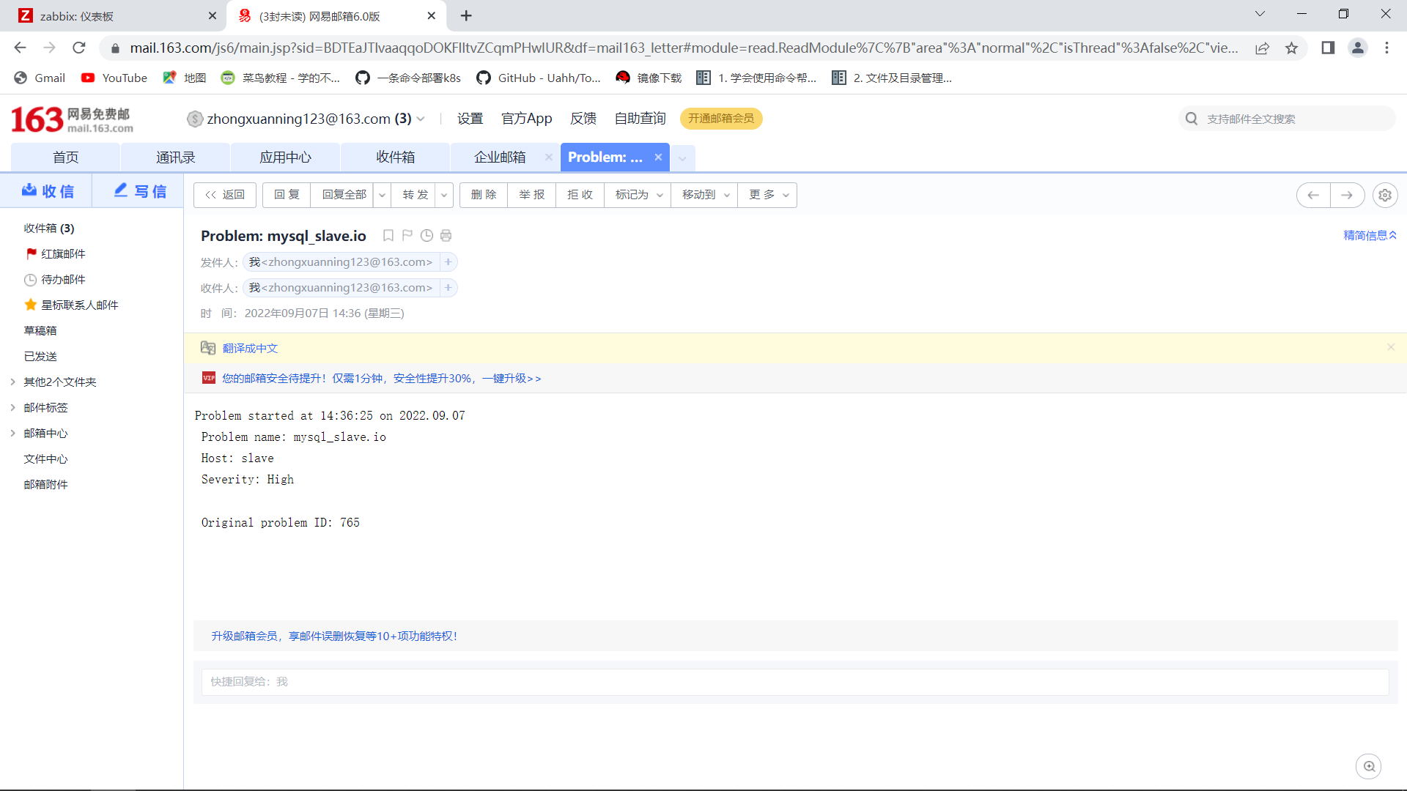Switch to the 通讯录 tab
Screen dimensions: 1407x791
point(175,157)
